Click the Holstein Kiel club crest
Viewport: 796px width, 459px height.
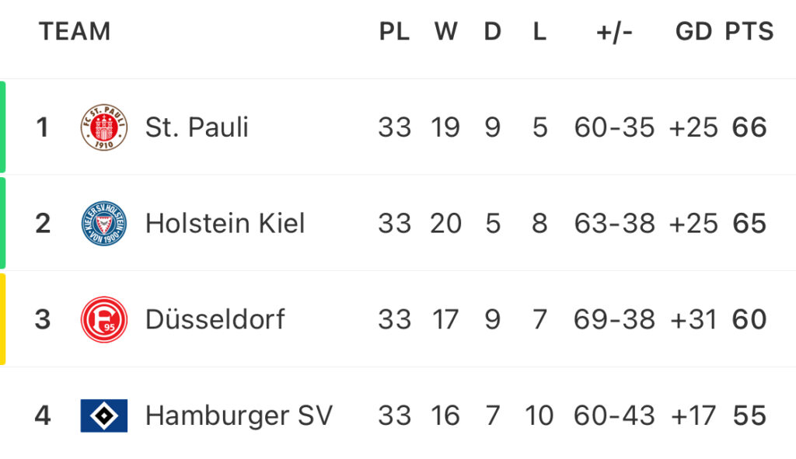point(104,223)
